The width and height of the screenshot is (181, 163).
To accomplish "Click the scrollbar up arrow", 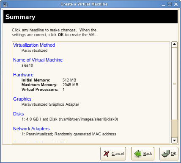I will pyautogui.click(x=174, y=44).
